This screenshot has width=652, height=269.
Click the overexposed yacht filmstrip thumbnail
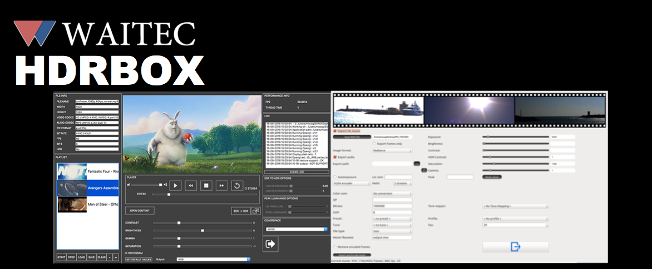coord(378,110)
